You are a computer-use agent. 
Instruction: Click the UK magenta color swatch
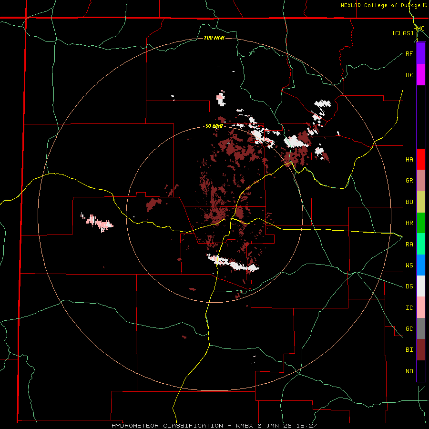point(421,75)
